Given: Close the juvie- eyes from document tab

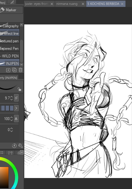Looking at the screenshot, I should [52, 4].
